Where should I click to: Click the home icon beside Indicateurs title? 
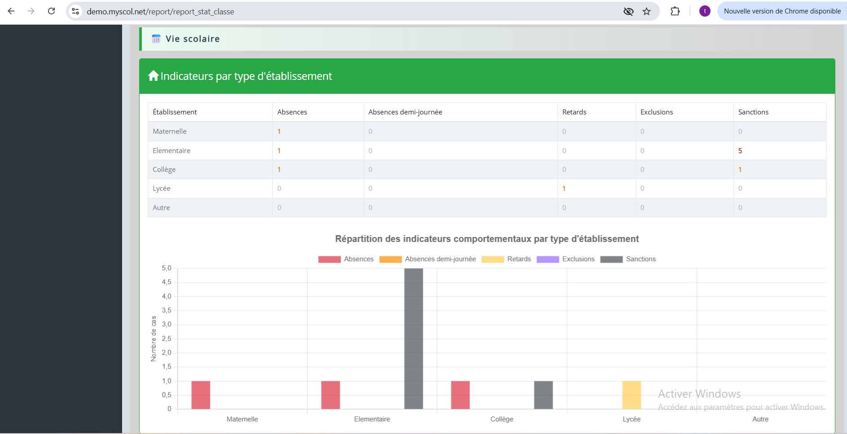154,76
